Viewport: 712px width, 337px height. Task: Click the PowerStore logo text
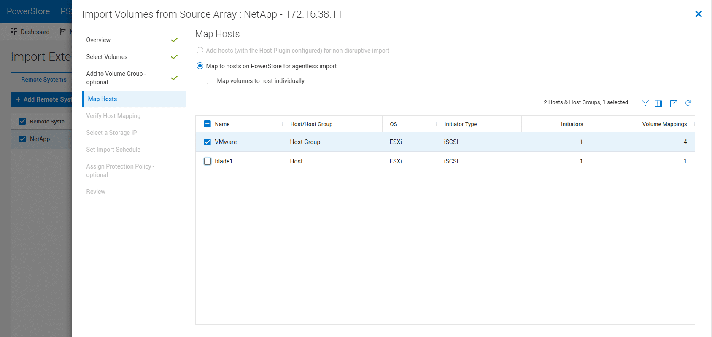coord(28,11)
